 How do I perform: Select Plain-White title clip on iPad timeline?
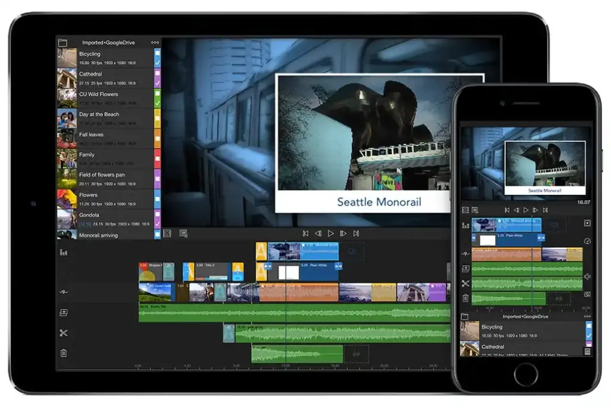304,271
